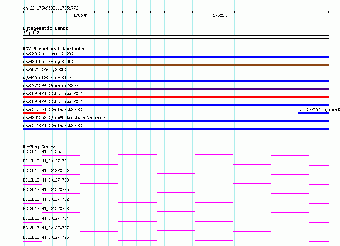Viewport: 340px width, 246px height.
Task: Click the thin red line for nsv9871
Action: click(x=176, y=73)
